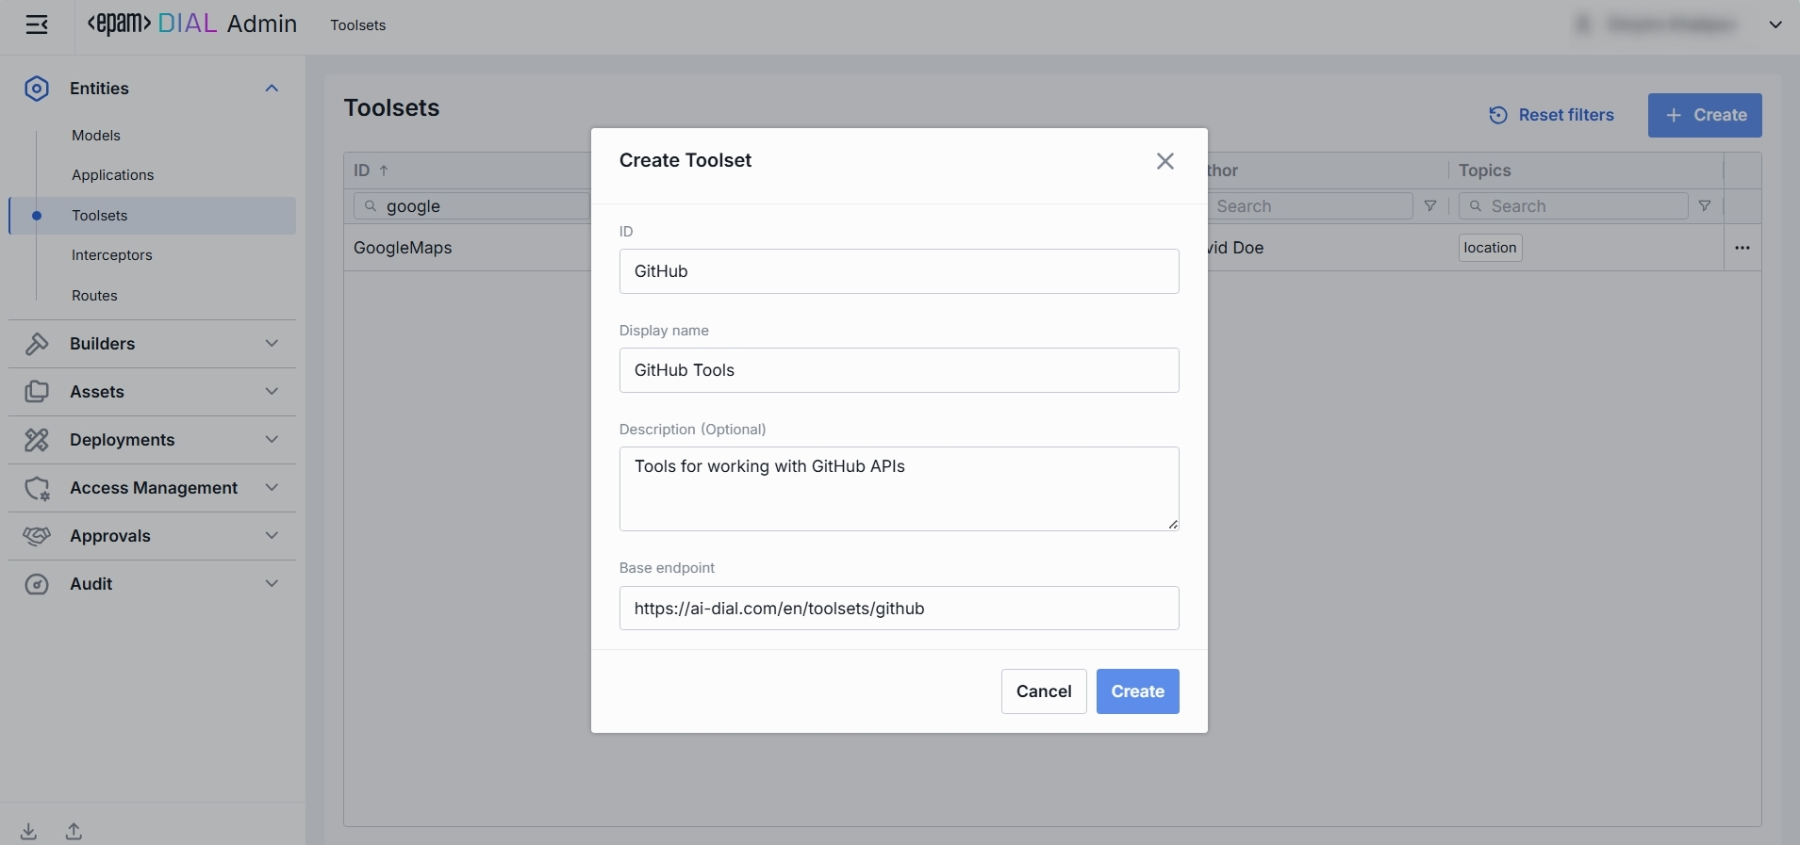The height and width of the screenshot is (845, 1800).
Task: Click the upload icon at sidebar bottom
Action: click(x=74, y=832)
